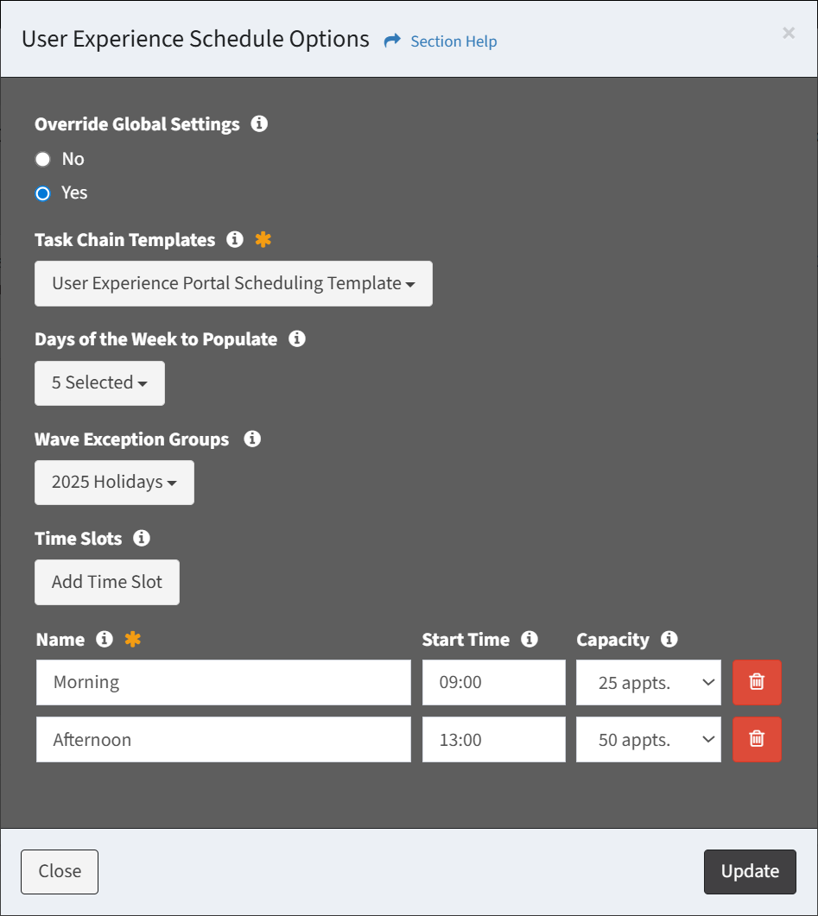Click info icon next to Override Global Settings
The image size is (818, 916).
click(258, 124)
